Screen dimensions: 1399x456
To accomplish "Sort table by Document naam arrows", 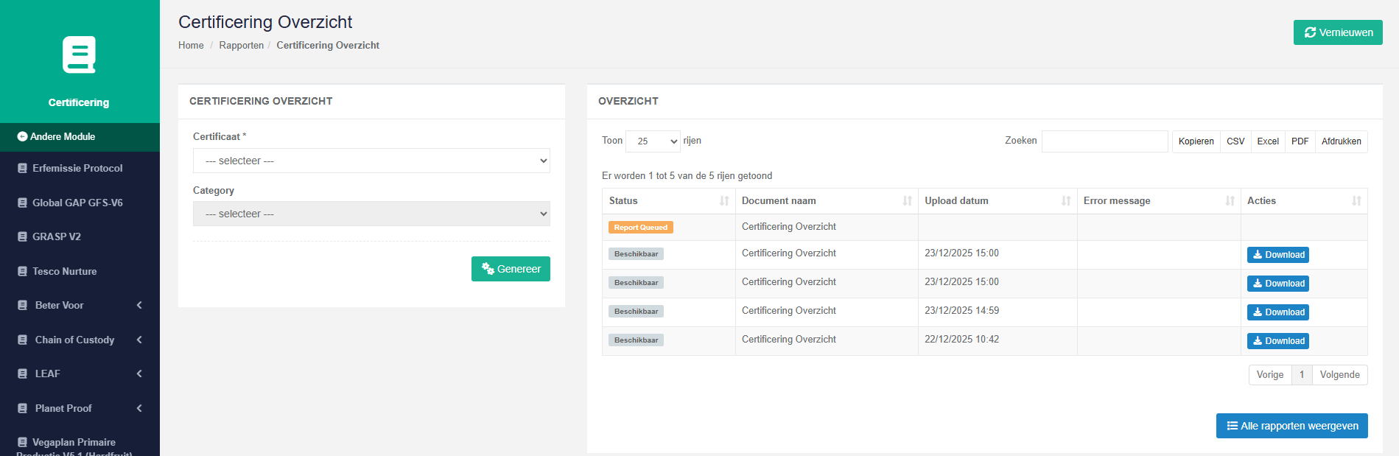I will 907,200.
